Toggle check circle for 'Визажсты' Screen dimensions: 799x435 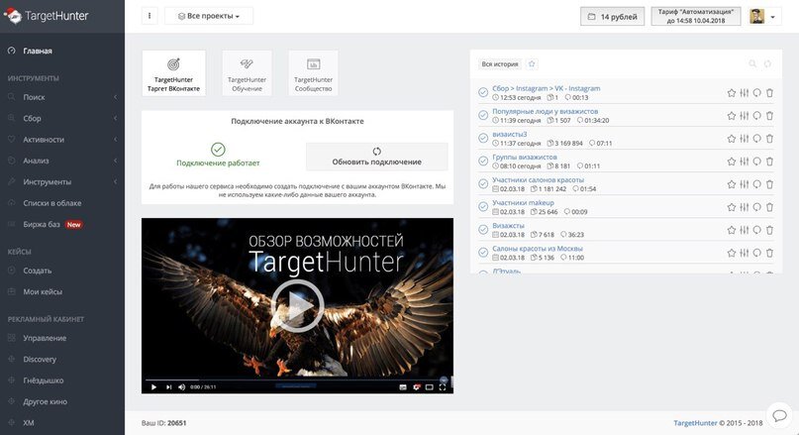click(x=483, y=230)
